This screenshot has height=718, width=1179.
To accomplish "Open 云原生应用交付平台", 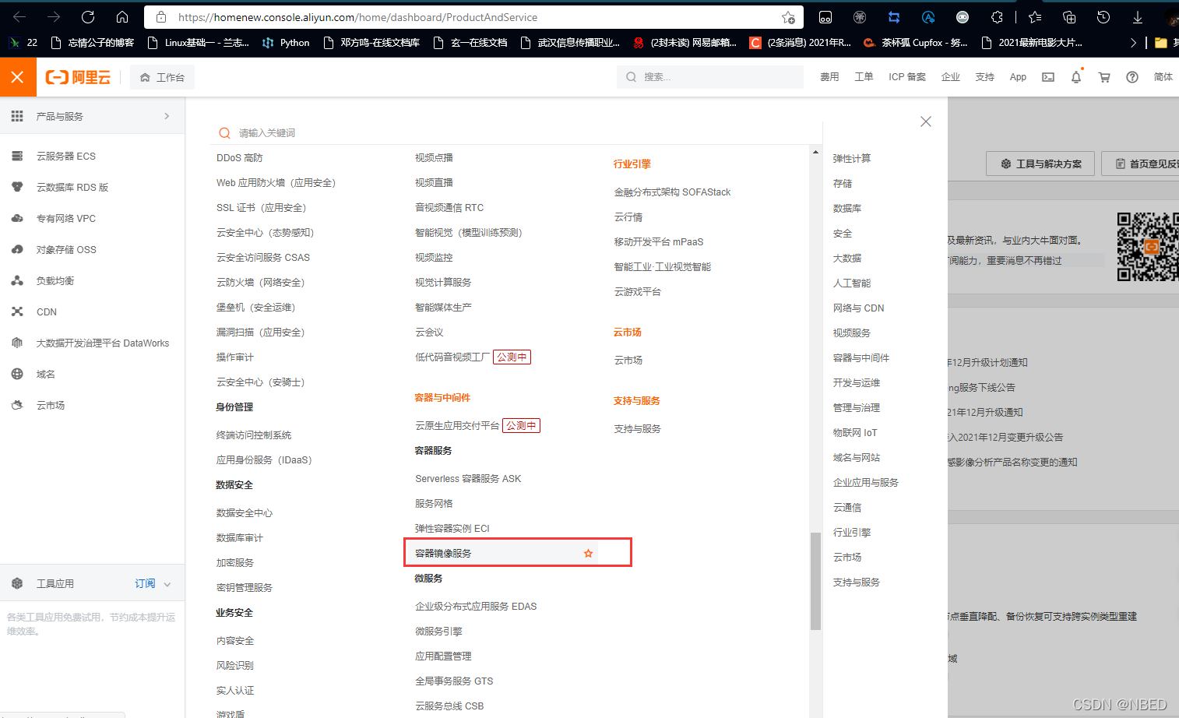I will (x=457, y=426).
